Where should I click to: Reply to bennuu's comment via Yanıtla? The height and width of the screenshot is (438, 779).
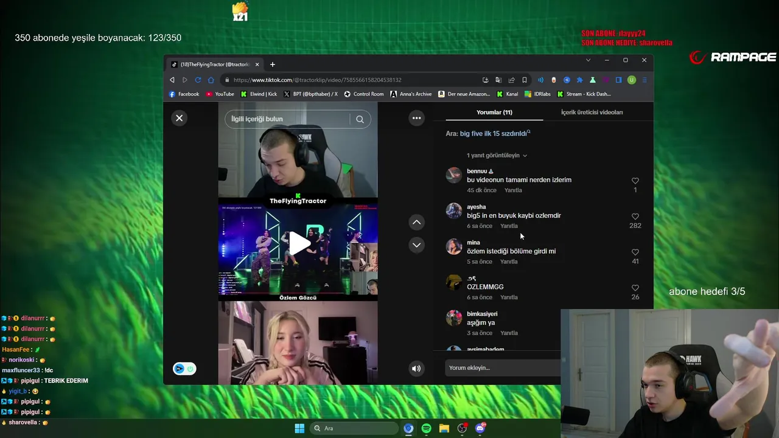513,190
